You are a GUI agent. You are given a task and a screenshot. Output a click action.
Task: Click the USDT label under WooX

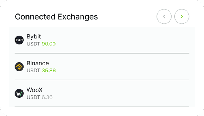tap(34, 97)
